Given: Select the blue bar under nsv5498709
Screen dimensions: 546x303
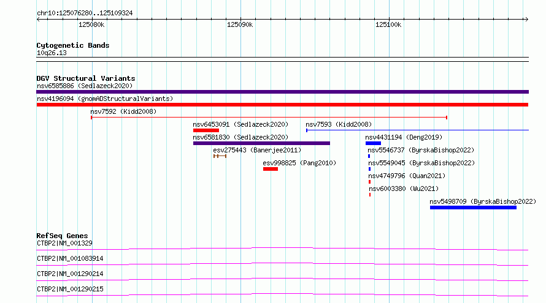Looking at the screenshot, I should 473,208.
